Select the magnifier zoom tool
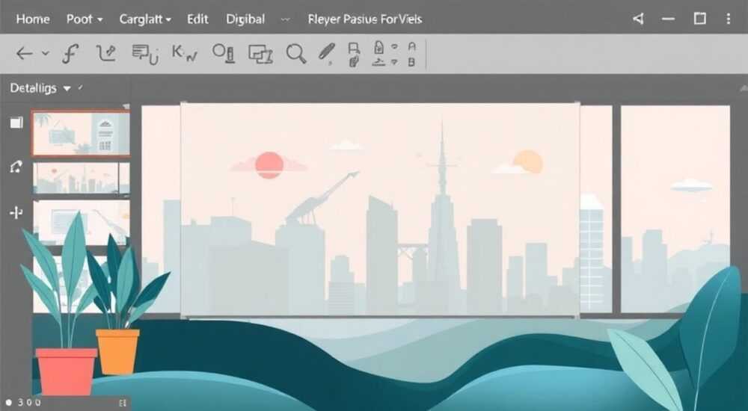This screenshot has width=748, height=411. 295,53
